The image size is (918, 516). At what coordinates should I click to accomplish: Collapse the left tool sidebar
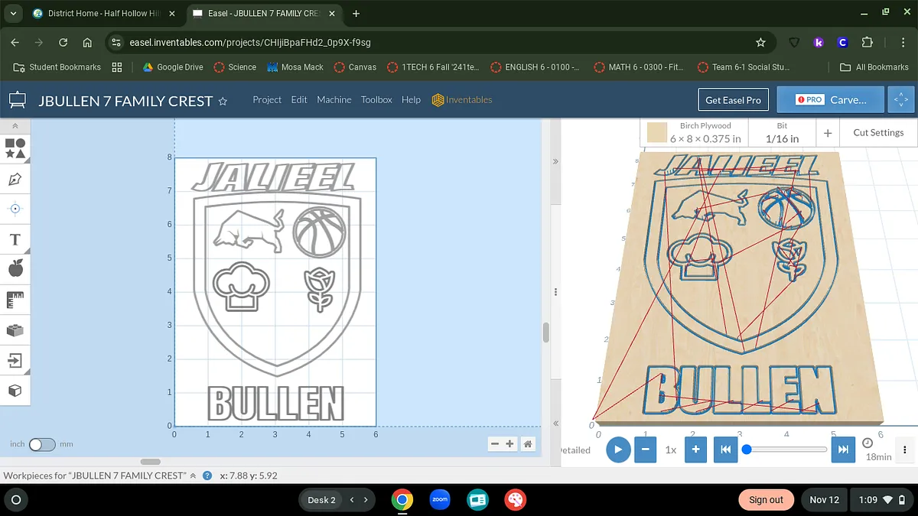pyautogui.click(x=15, y=125)
